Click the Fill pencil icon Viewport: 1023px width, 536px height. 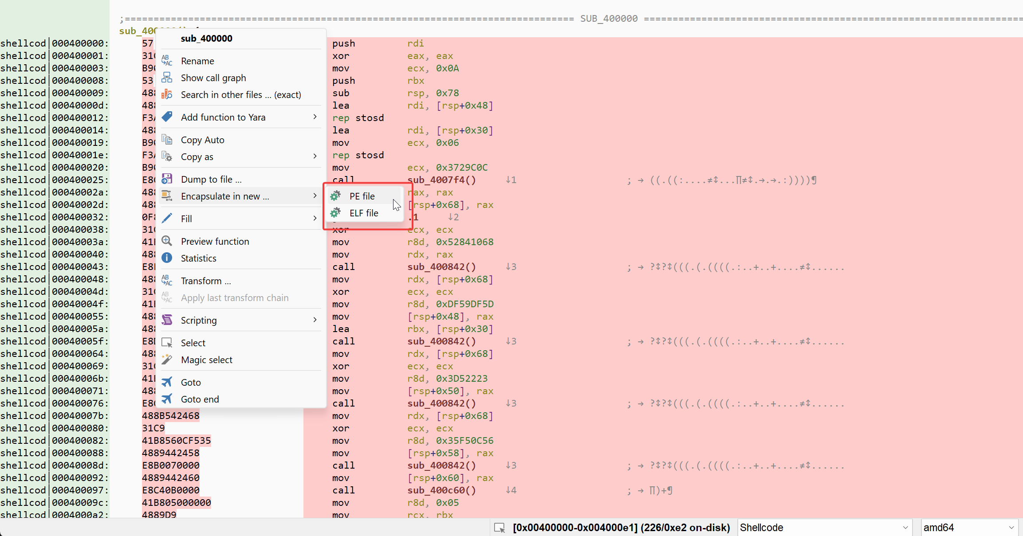tap(167, 219)
